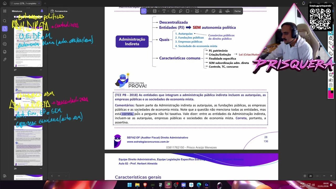Close annotation toolbar with Fechar
The height and width of the screenshot is (189, 336).
point(238,11)
